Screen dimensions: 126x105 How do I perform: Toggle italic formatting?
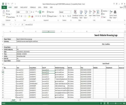(x=19, y=16)
